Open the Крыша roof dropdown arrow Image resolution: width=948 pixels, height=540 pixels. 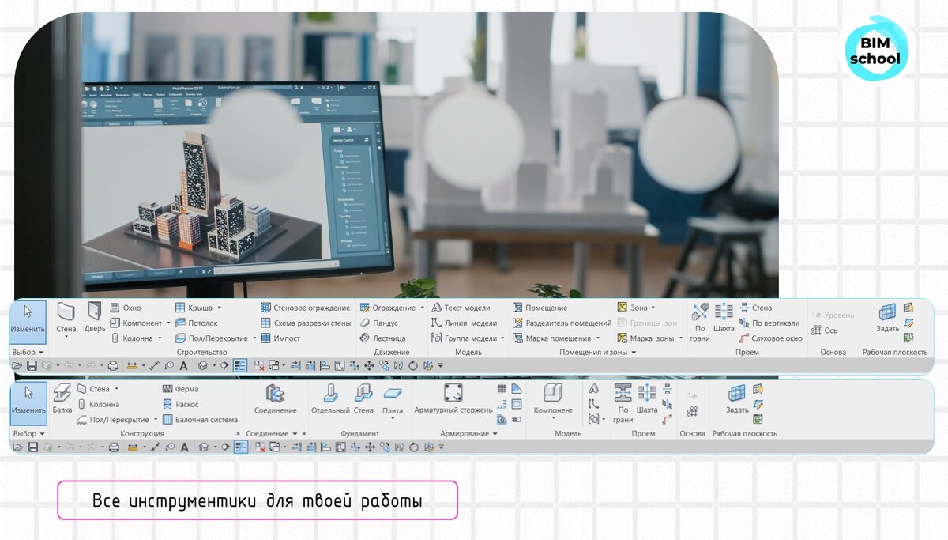click(x=220, y=308)
